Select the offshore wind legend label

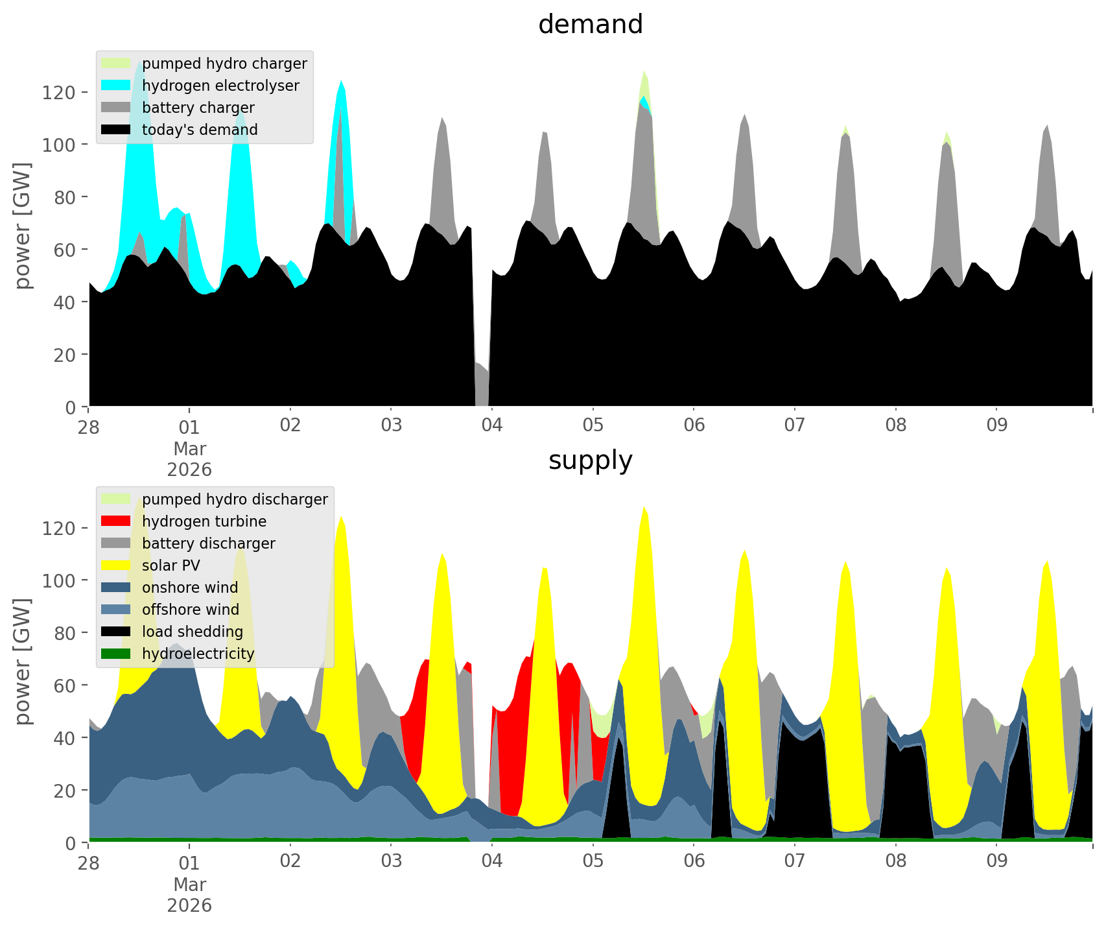pyautogui.click(x=191, y=610)
